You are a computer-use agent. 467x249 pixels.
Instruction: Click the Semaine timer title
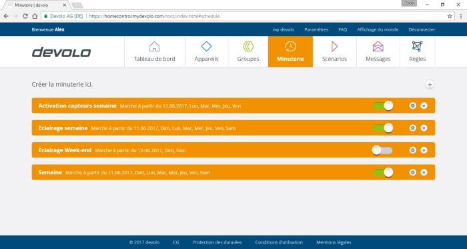pyautogui.click(x=50, y=172)
